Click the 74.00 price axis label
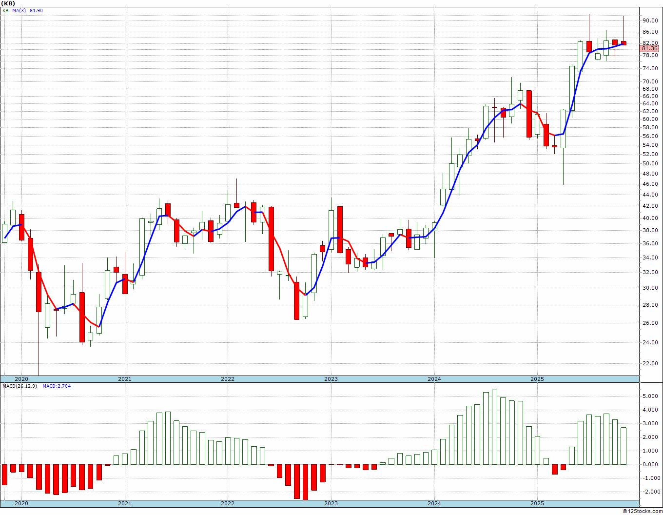This screenshot has width=663, height=515. coord(650,69)
